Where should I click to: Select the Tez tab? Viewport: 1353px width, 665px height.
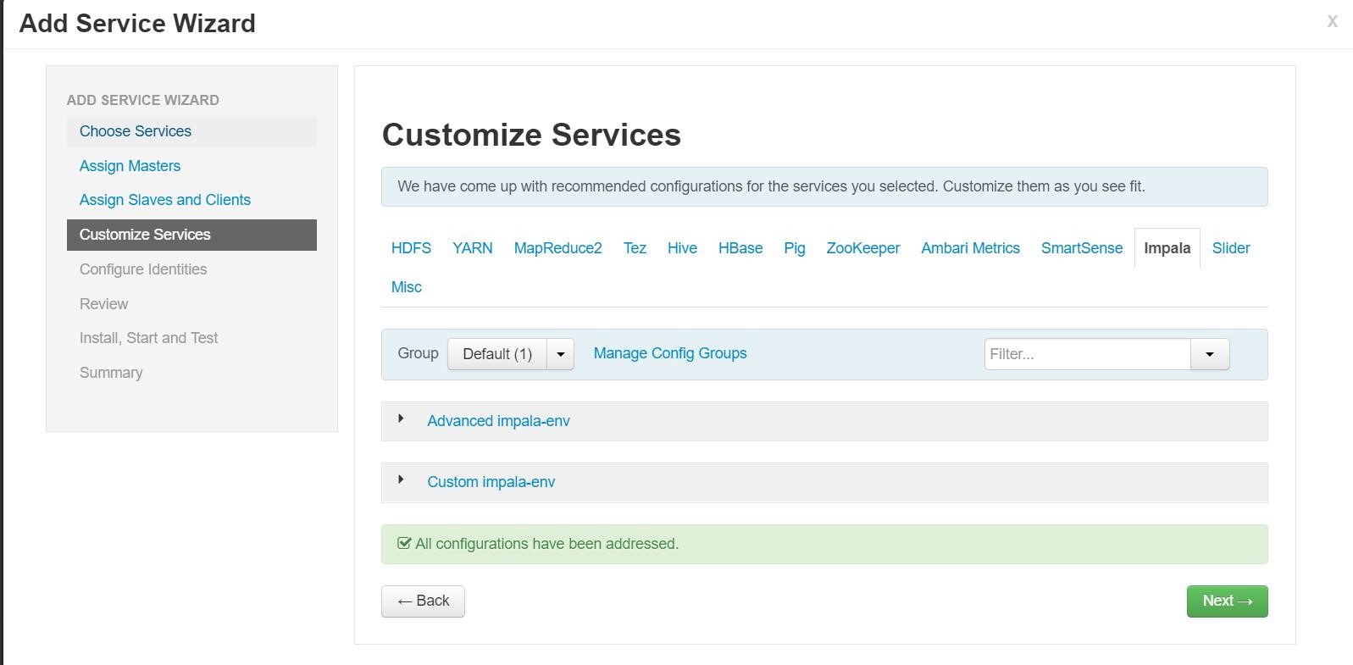tap(635, 248)
